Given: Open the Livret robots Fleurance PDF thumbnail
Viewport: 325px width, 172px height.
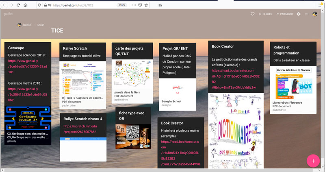Looking at the screenshot, I should pos(293,83).
